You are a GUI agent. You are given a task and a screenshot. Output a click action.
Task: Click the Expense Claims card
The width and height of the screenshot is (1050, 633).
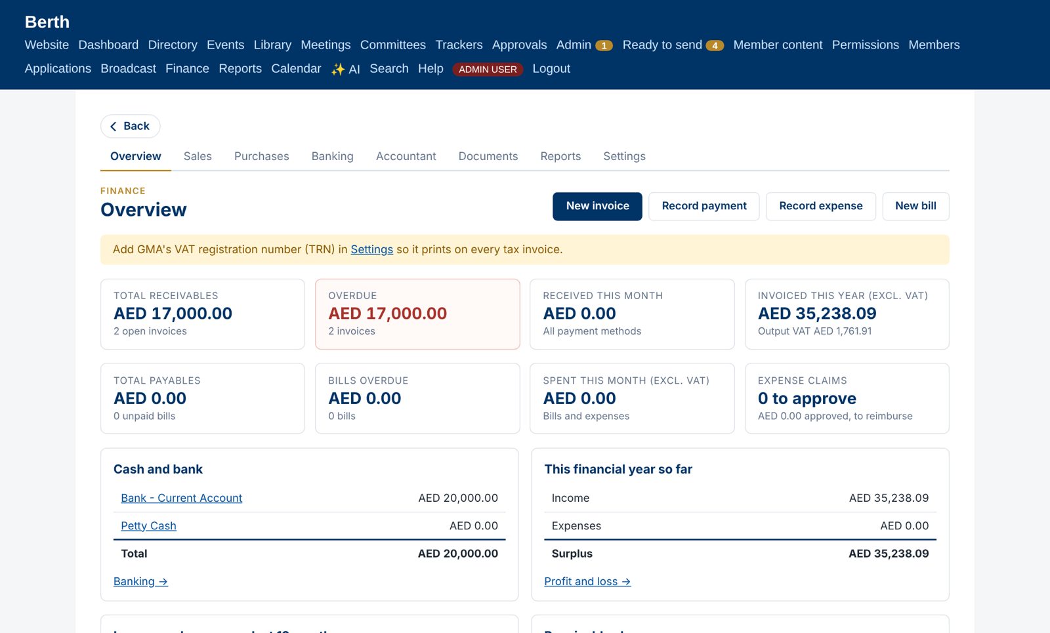coord(847,398)
